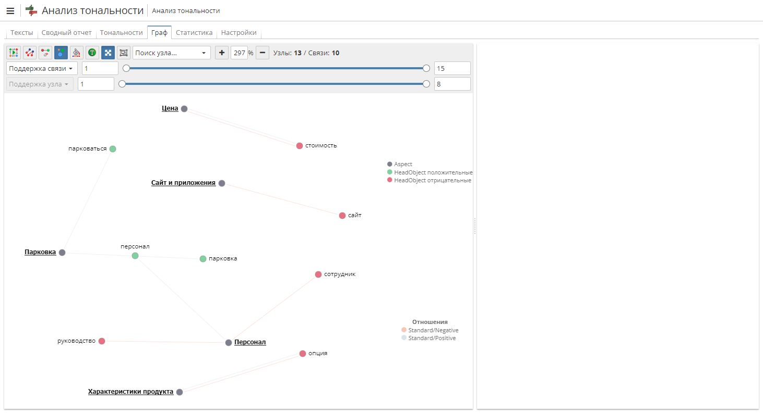The image size is (763, 413).
Task: Zoom out with the minus button
Action: 263,53
